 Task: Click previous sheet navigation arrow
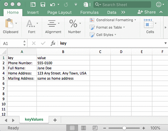(x=6, y=120)
